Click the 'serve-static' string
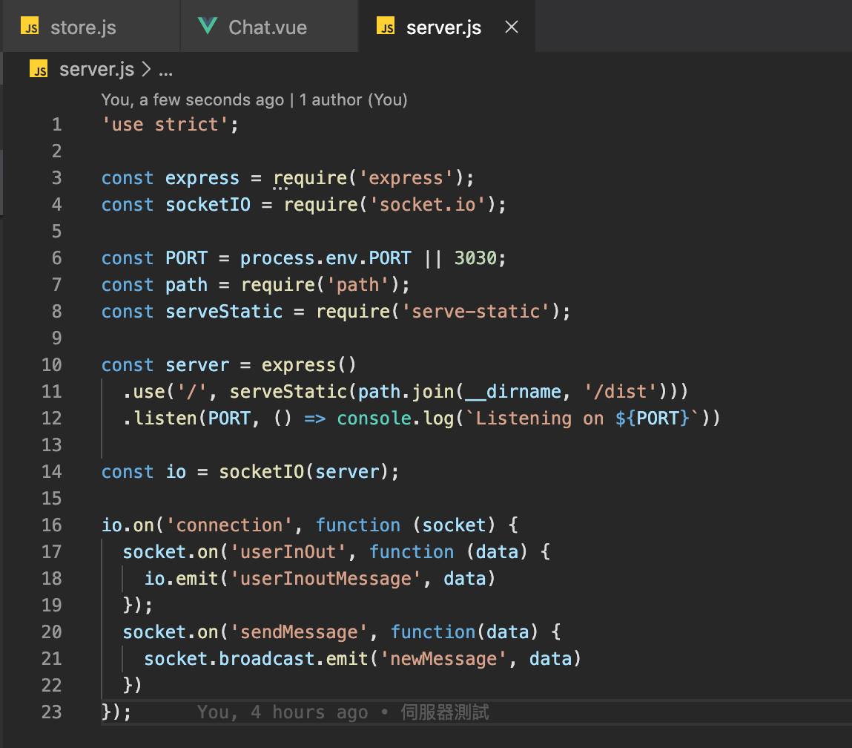This screenshot has height=748, width=852. [x=476, y=312]
